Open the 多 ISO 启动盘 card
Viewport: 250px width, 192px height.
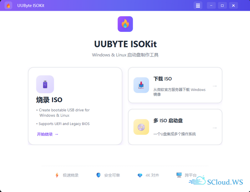pos(175,127)
